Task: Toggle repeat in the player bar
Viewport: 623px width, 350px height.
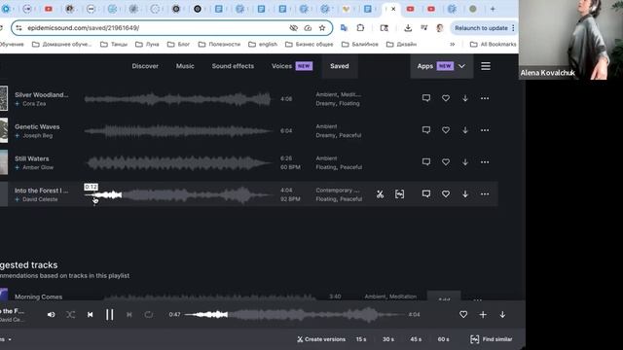Action: (149, 315)
